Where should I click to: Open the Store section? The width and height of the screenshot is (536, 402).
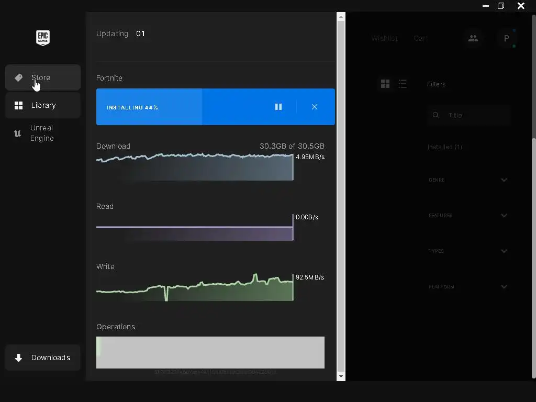(43, 77)
